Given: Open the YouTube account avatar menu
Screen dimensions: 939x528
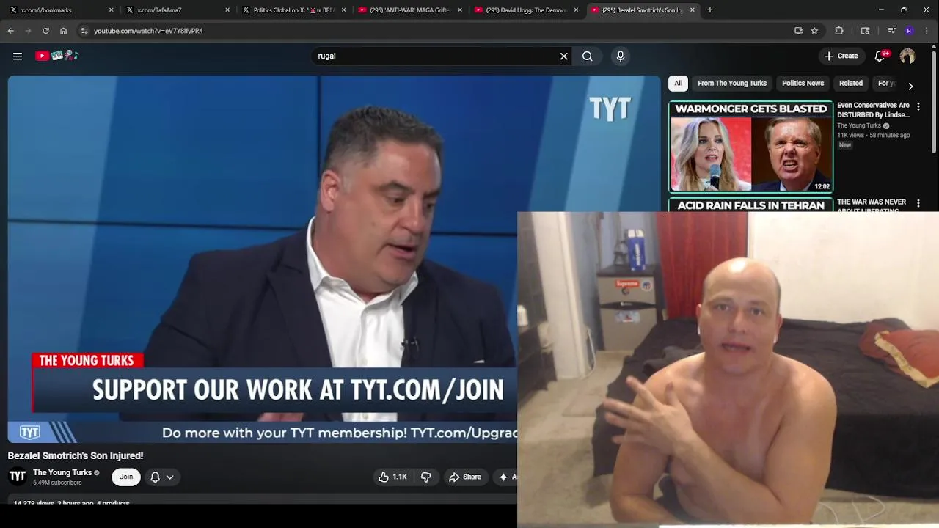Looking at the screenshot, I should (x=907, y=56).
